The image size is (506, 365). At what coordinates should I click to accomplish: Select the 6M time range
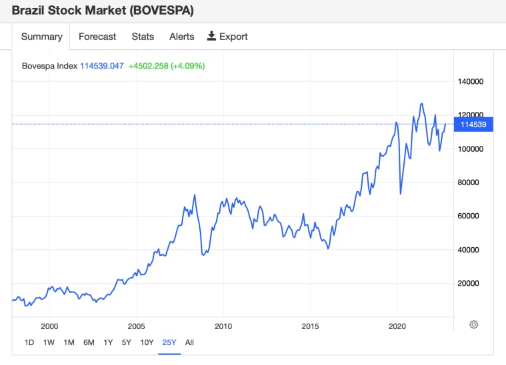(89, 342)
